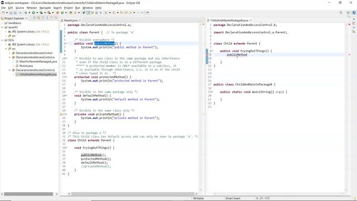357x201 pixels.
Task: Click cursor position 9 : 21 : 173 status
Action: point(263,198)
